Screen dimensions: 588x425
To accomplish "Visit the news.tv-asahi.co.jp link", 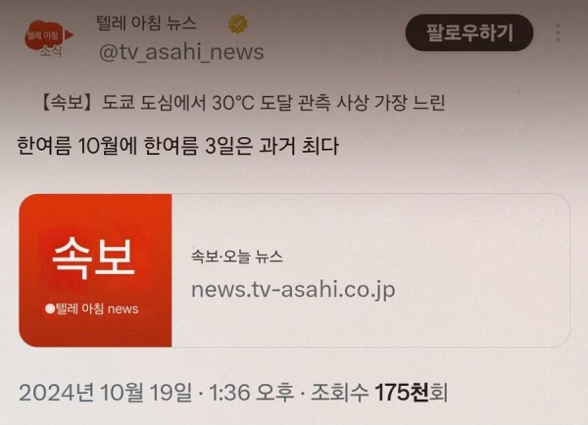I will [293, 290].
